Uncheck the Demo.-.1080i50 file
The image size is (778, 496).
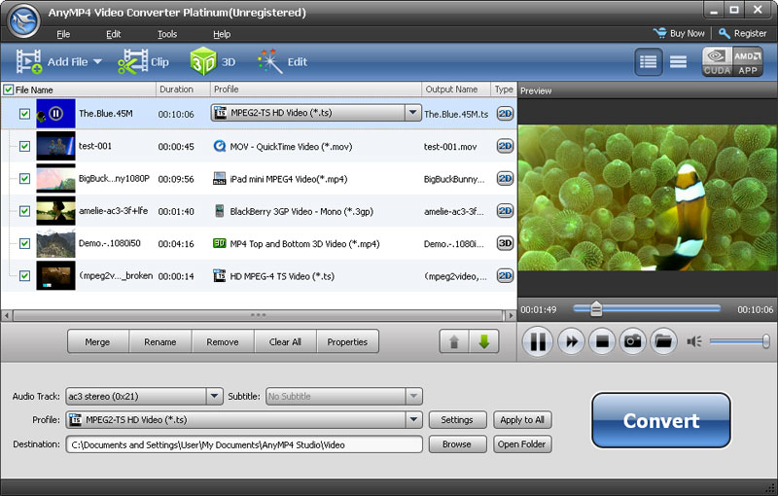[24, 243]
